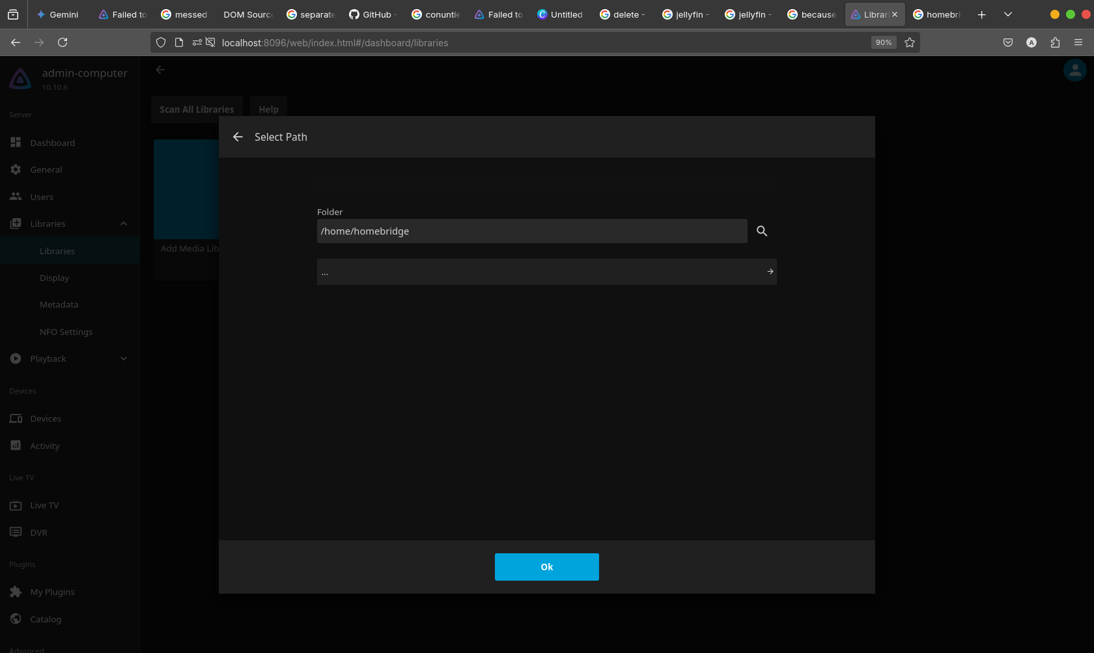The width and height of the screenshot is (1094, 653).
Task: Go back using browser back arrow
Action: (x=16, y=42)
